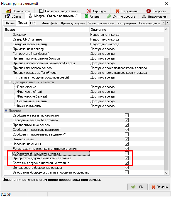Click the clipboard icon of top-row Общие
Viewport: 171px width, 197px height.
(x=7, y=16)
